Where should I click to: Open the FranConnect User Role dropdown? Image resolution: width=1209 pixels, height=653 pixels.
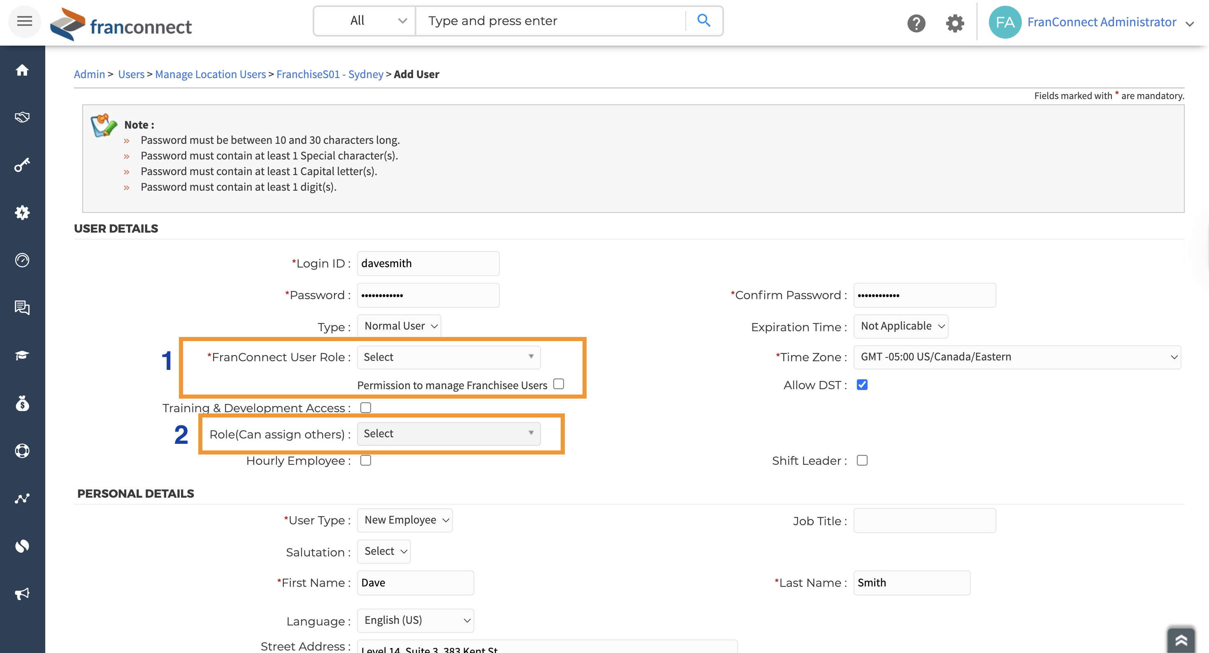coord(448,357)
